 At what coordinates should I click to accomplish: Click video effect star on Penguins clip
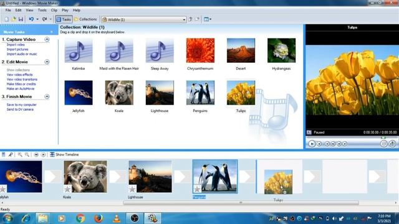click(x=197, y=189)
